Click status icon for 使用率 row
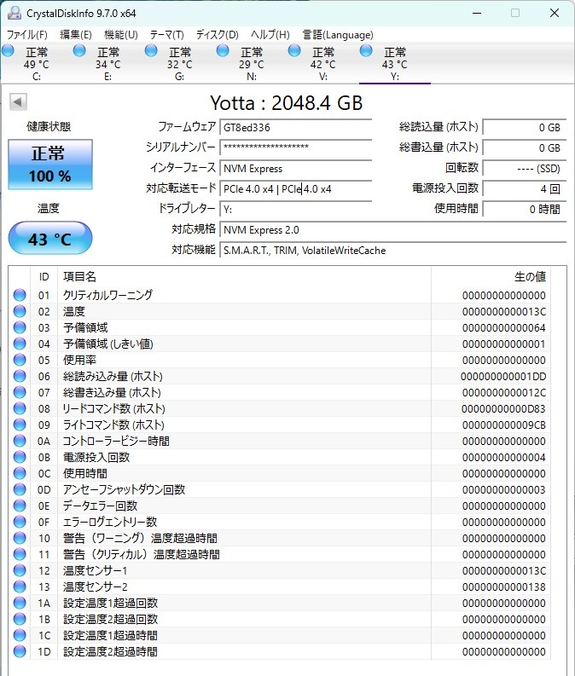The height and width of the screenshot is (676, 575). pyautogui.click(x=20, y=360)
